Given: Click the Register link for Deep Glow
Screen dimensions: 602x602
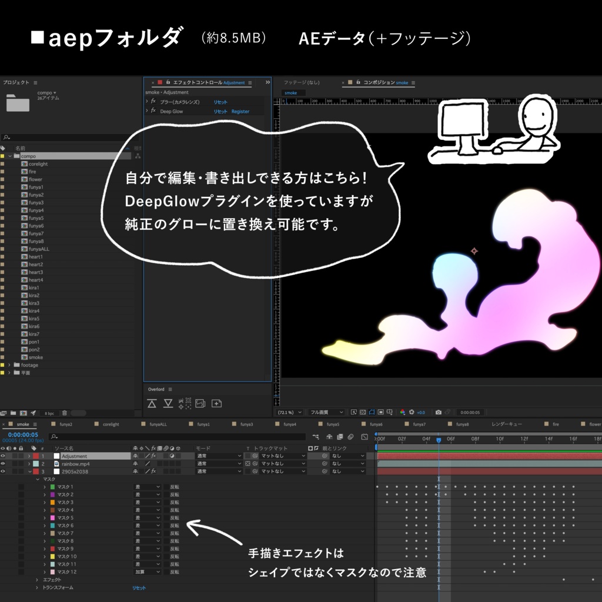Looking at the screenshot, I should [240, 111].
